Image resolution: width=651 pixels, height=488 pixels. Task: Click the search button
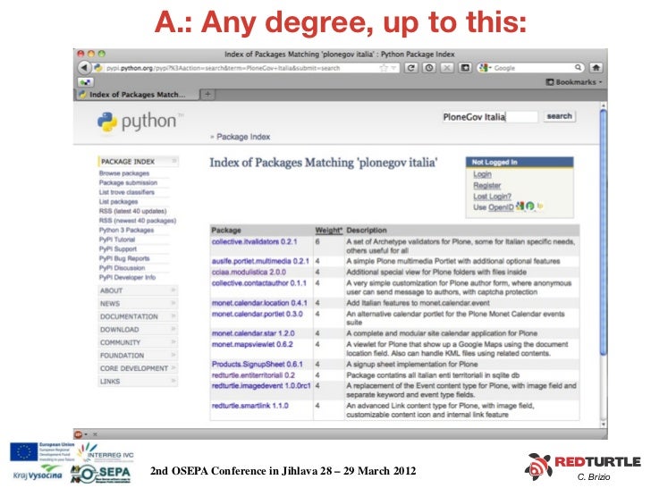[x=559, y=116]
